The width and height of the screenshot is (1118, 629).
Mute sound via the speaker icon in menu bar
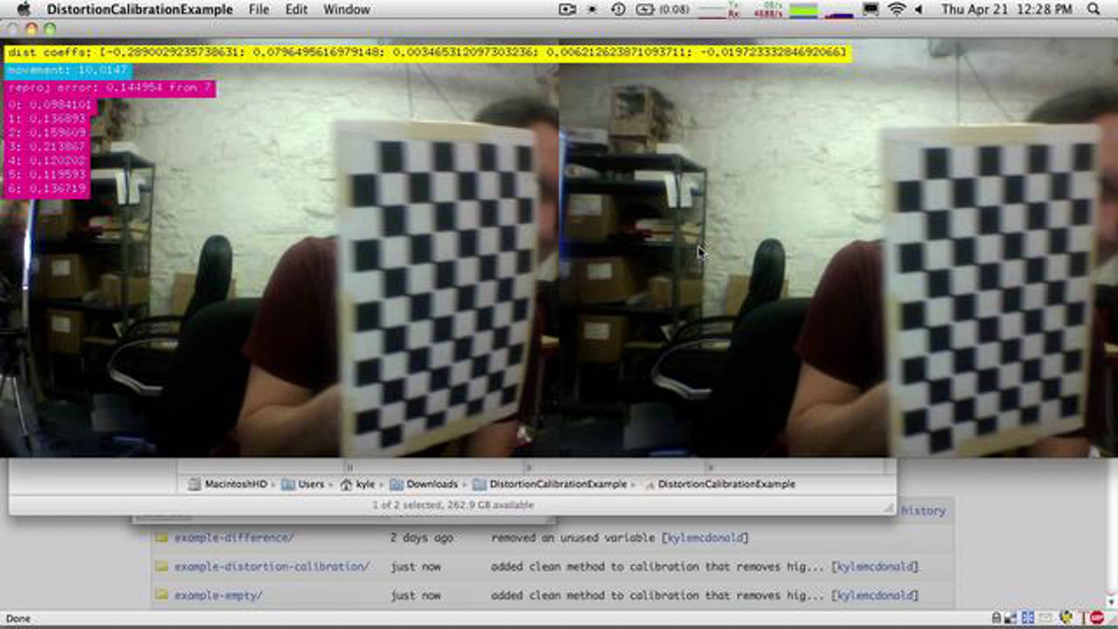click(x=920, y=9)
